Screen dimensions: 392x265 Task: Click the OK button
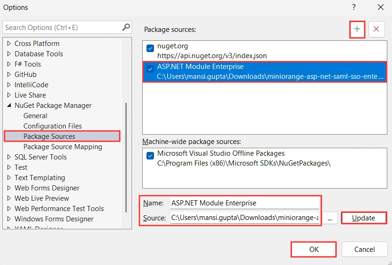tap(314, 249)
